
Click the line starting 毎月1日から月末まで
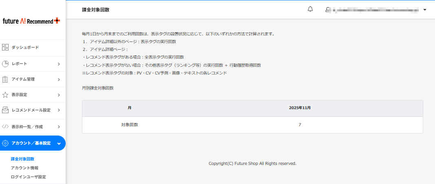(179, 34)
